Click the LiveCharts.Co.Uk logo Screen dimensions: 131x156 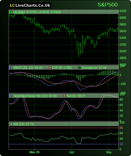[x=30, y=5]
